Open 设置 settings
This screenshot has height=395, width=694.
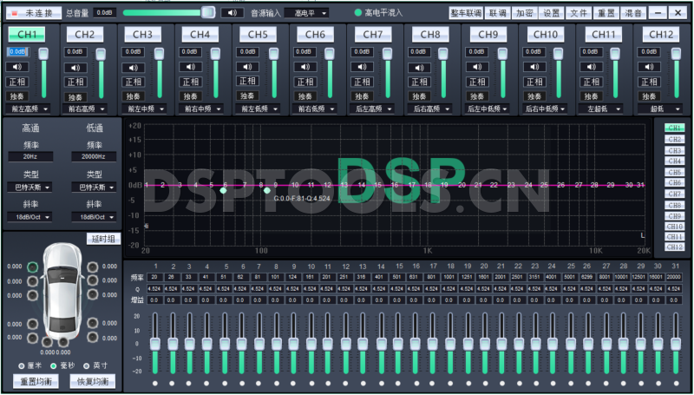(x=552, y=13)
